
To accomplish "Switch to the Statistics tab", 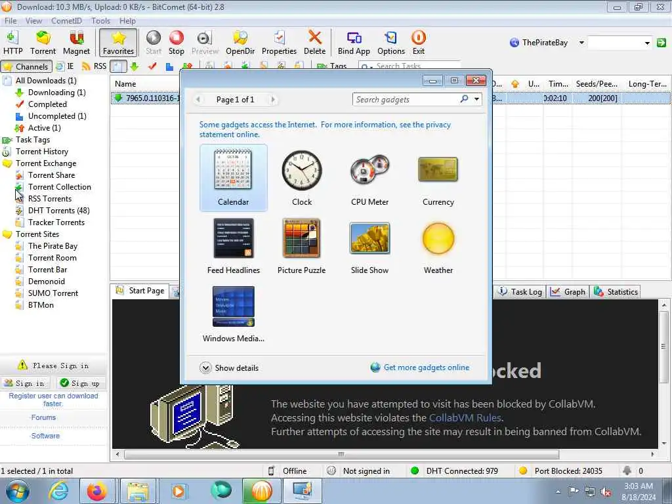I will (616, 292).
